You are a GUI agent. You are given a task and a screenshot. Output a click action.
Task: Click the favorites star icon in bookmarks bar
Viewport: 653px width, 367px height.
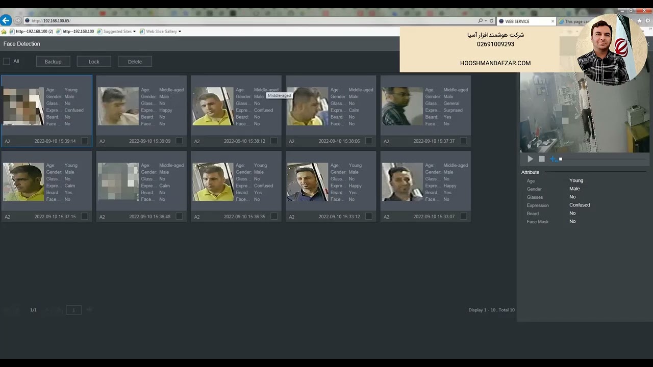pos(4,32)
